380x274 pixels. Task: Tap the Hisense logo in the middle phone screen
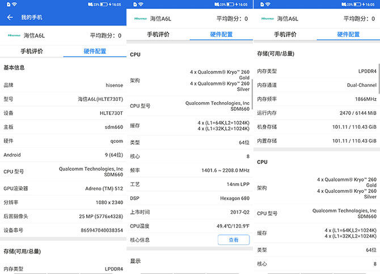141,18
